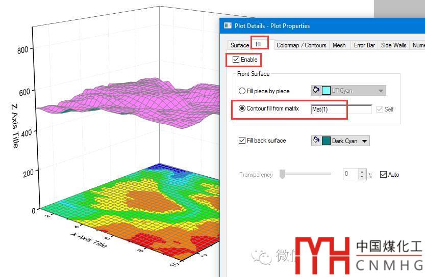Toggle the Self checkbox

coord(380,109)
